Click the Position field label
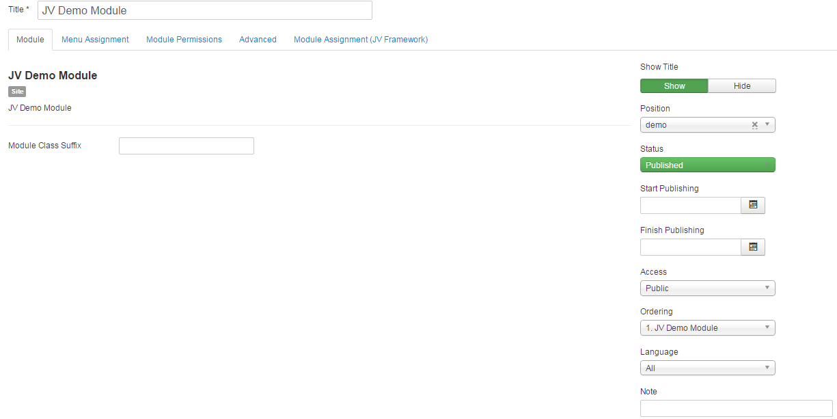837x419 pixels. click(655, 109)
